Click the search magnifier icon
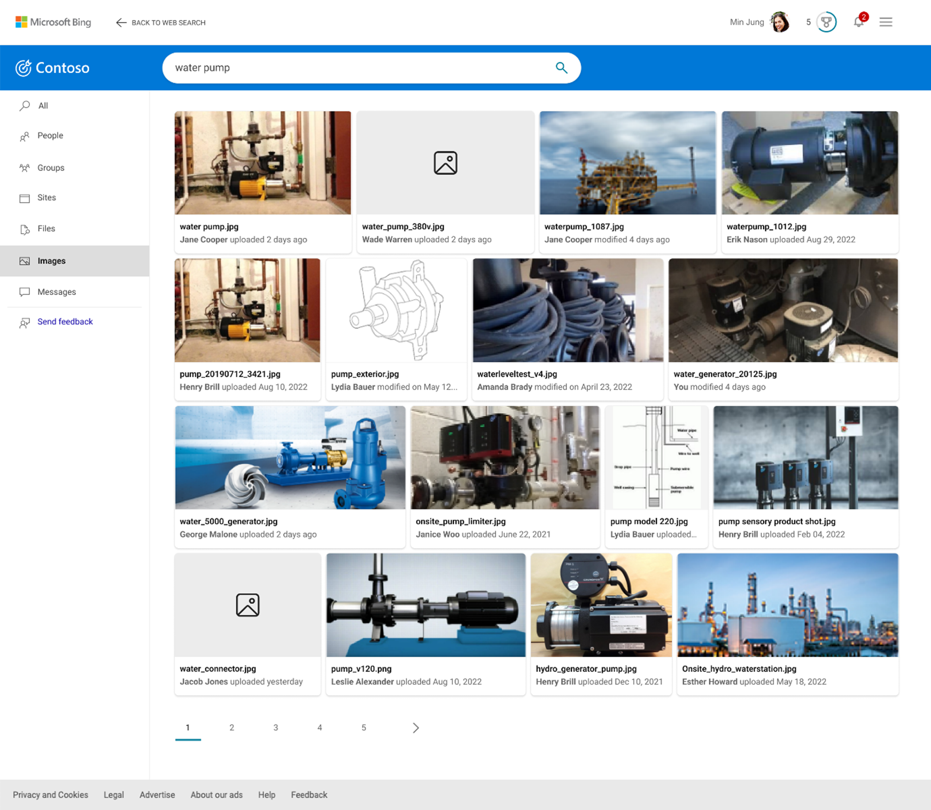The image size is (931, 810). click(x=561, y=67)
